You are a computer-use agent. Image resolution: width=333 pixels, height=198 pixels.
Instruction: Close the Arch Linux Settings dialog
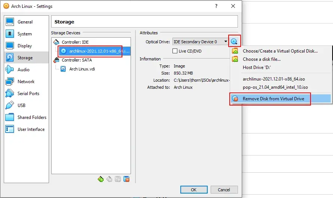(233, 6)
